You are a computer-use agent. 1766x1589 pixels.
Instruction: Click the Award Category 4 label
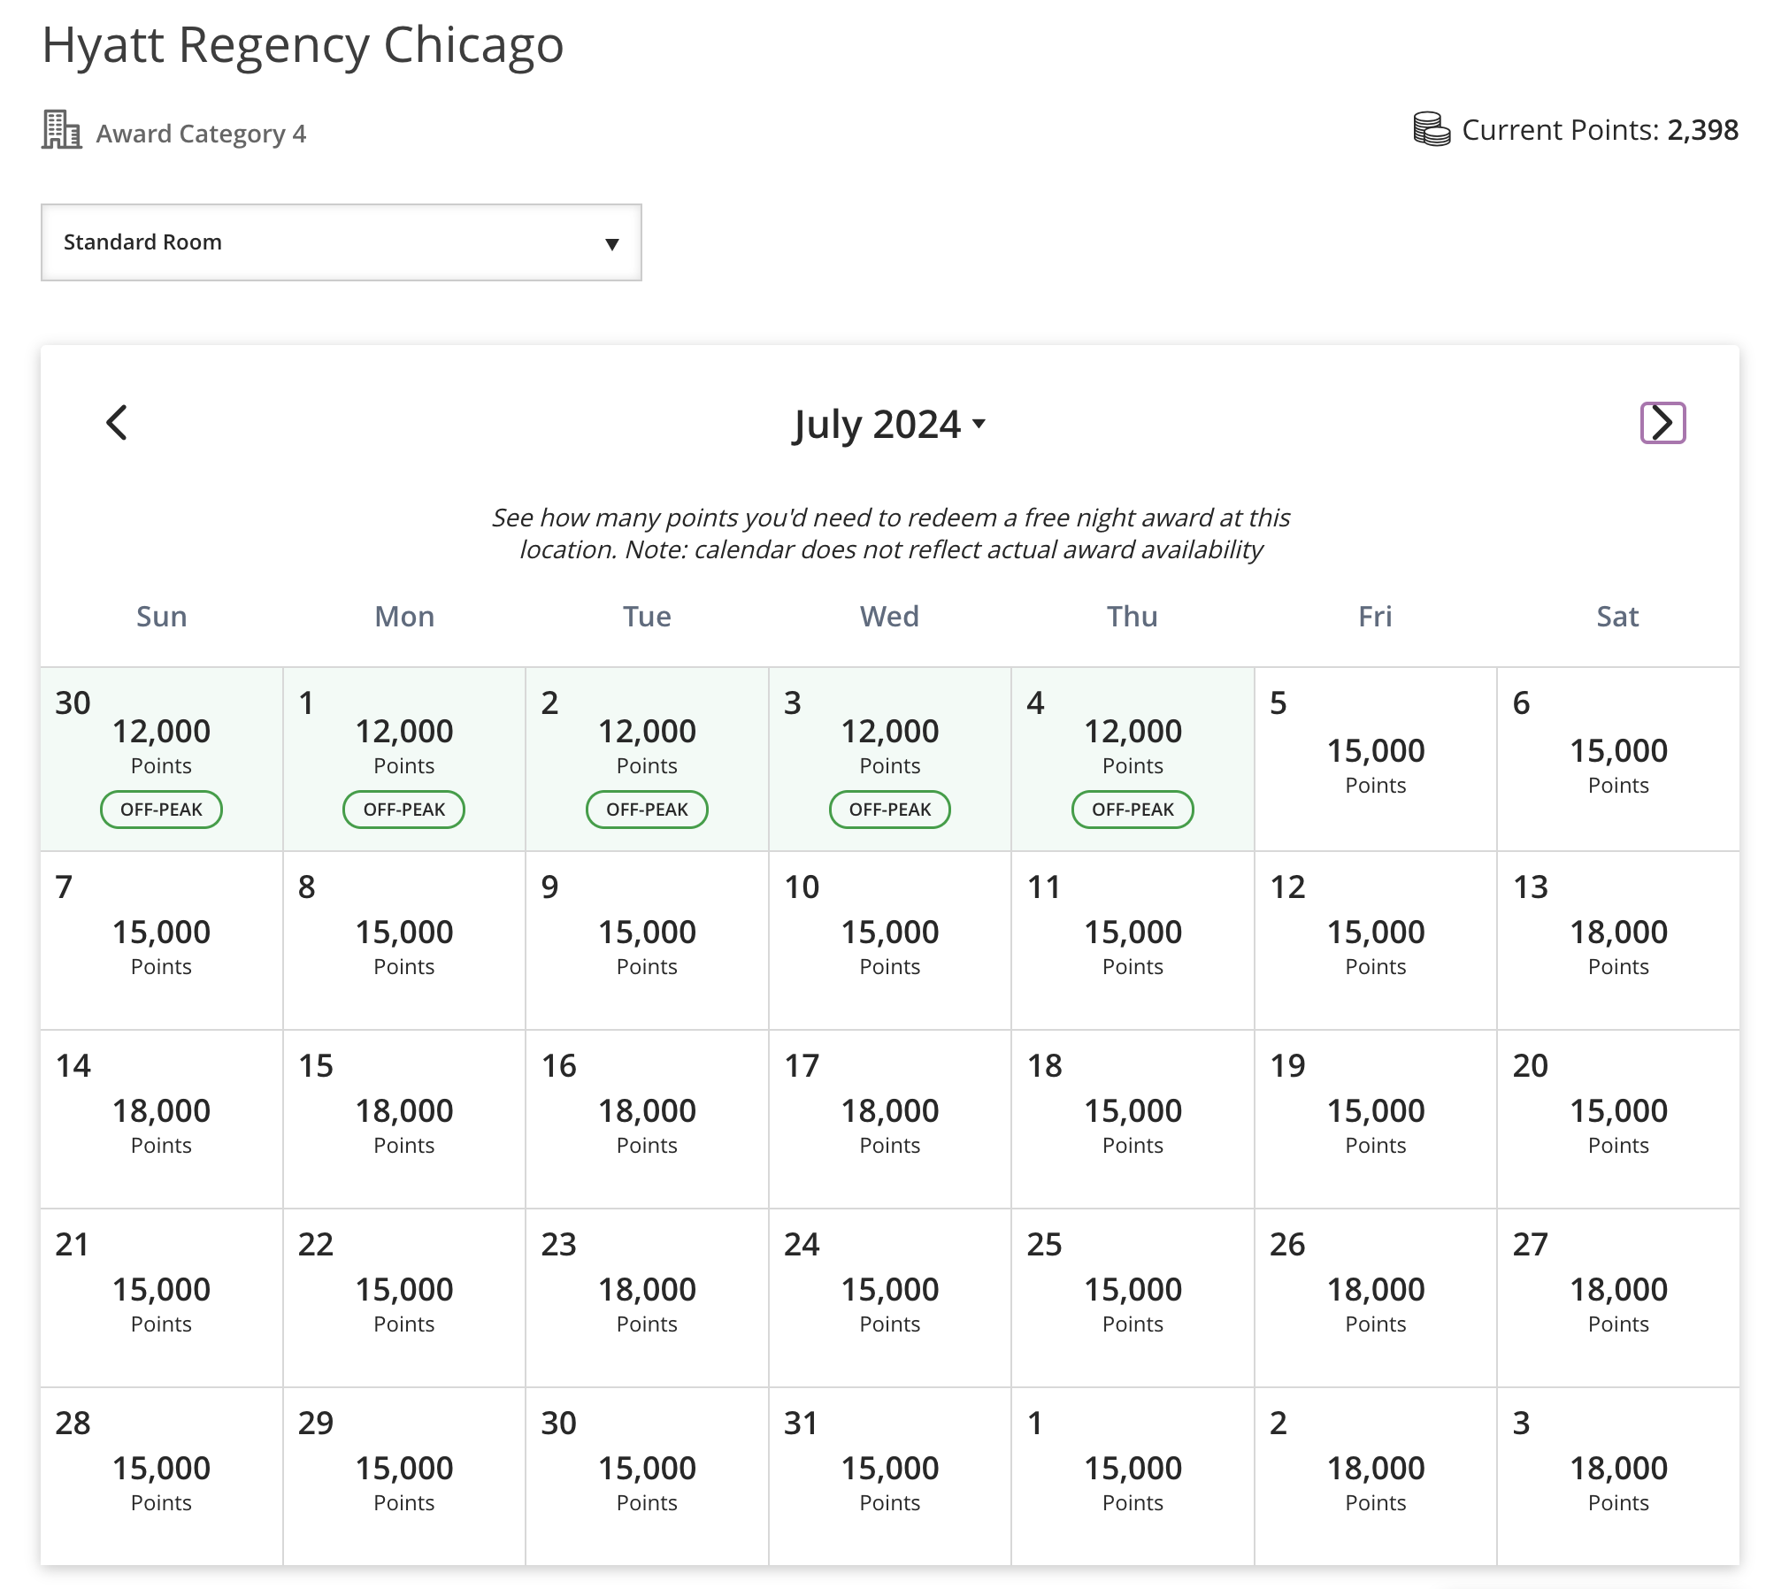click(201, 134)
